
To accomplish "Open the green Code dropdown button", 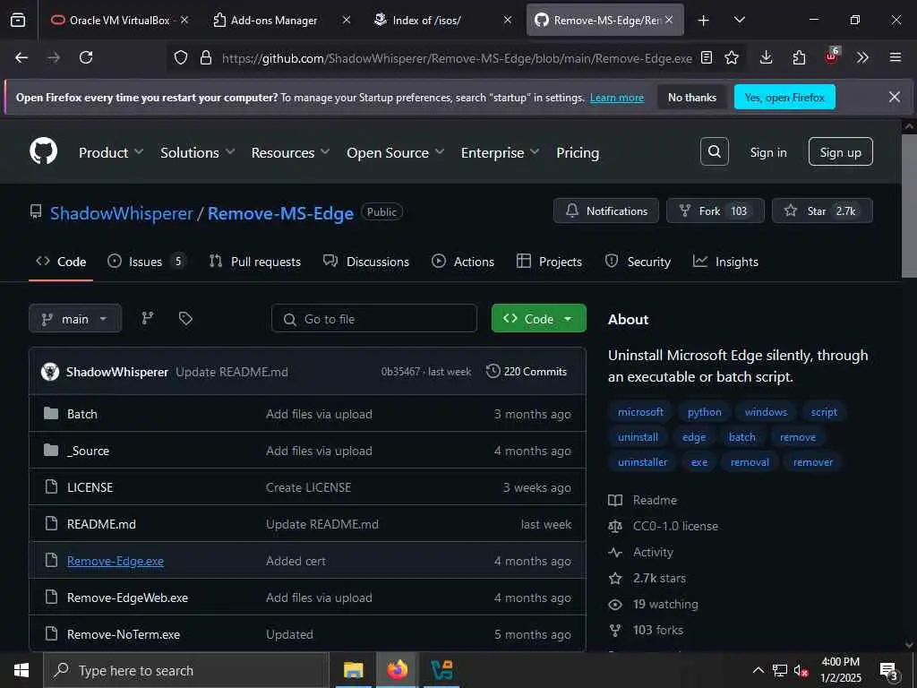I will pos(538,318).
